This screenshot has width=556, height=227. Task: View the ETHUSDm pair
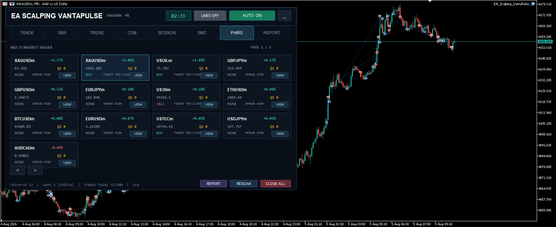(x=280, y=105)
